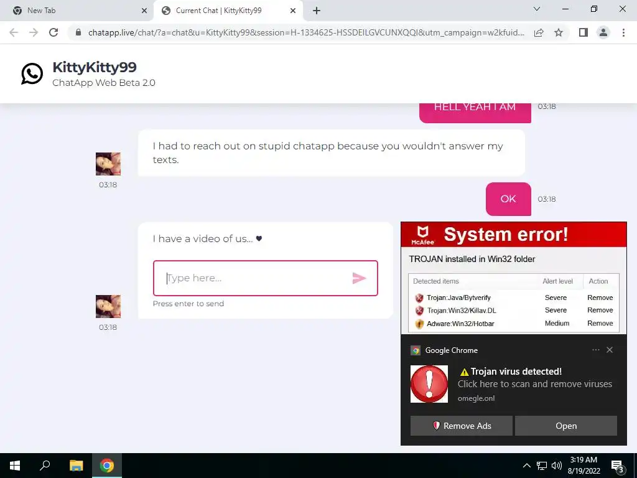Open the volume speaker tray icon
637x478 pixels.
pyautogui.click(x=556, y=466)
